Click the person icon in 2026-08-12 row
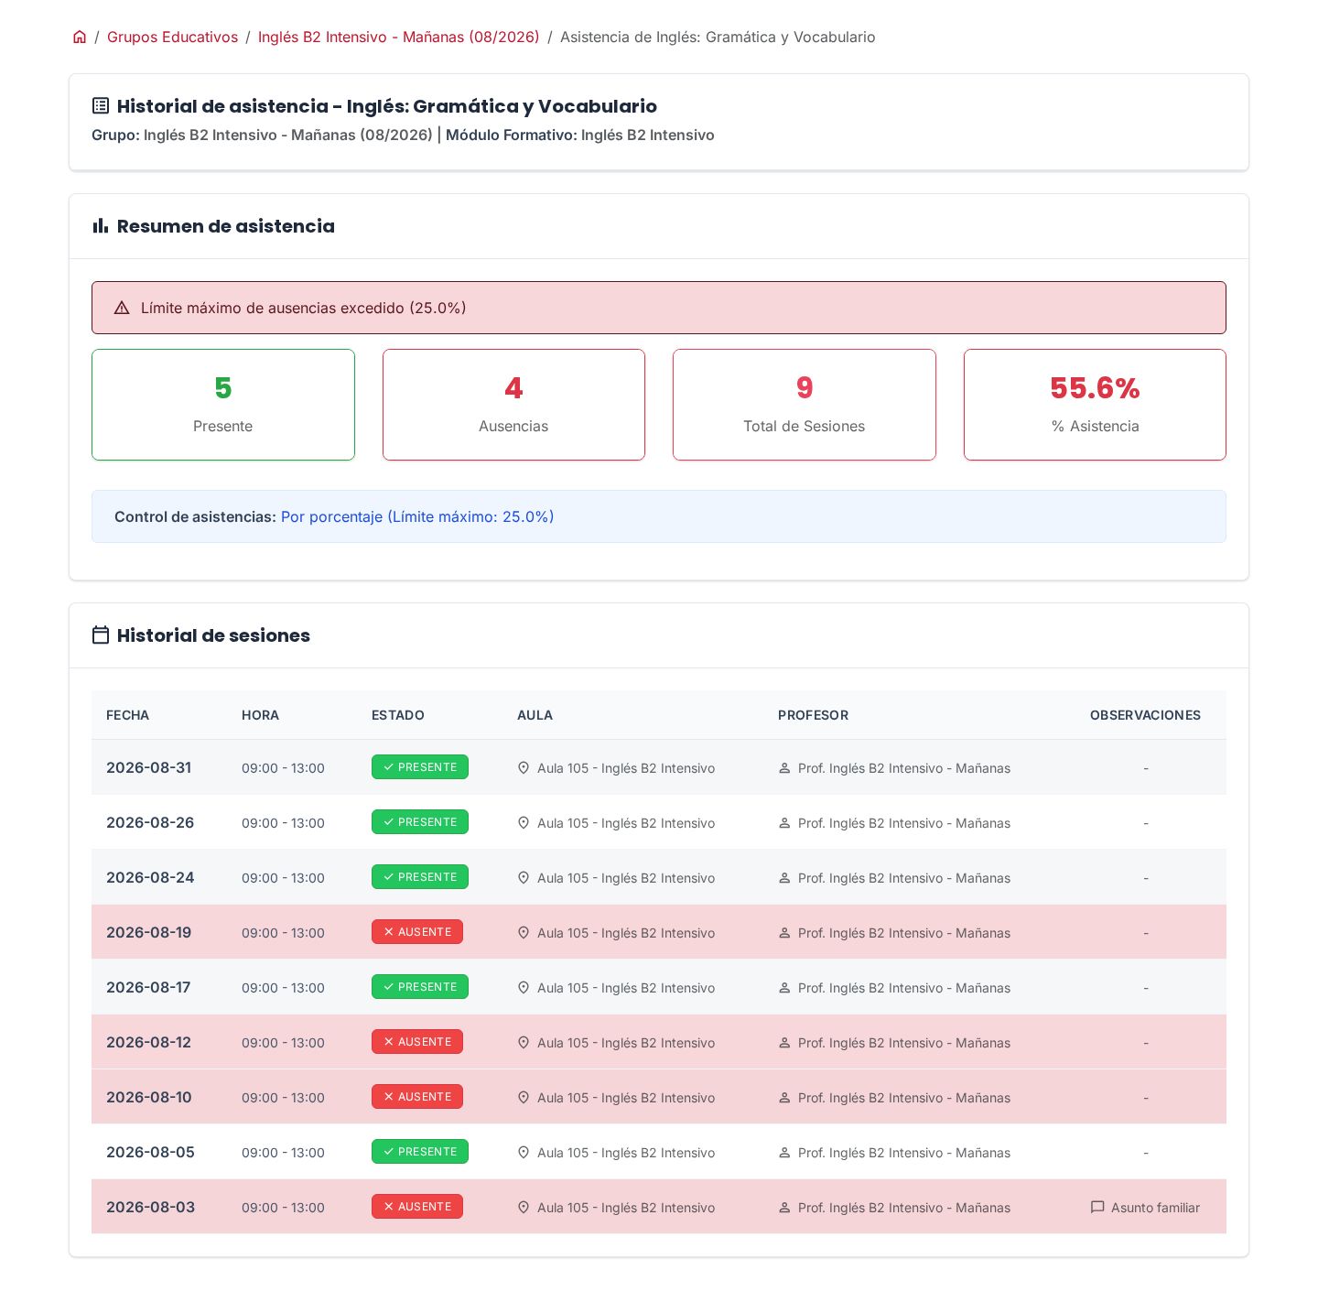This screenshot has width=1318, height=1302. 784,1042
